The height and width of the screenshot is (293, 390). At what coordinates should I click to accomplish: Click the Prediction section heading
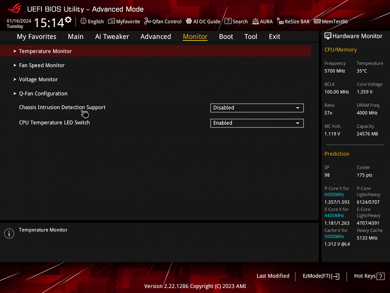click(337, 154)
